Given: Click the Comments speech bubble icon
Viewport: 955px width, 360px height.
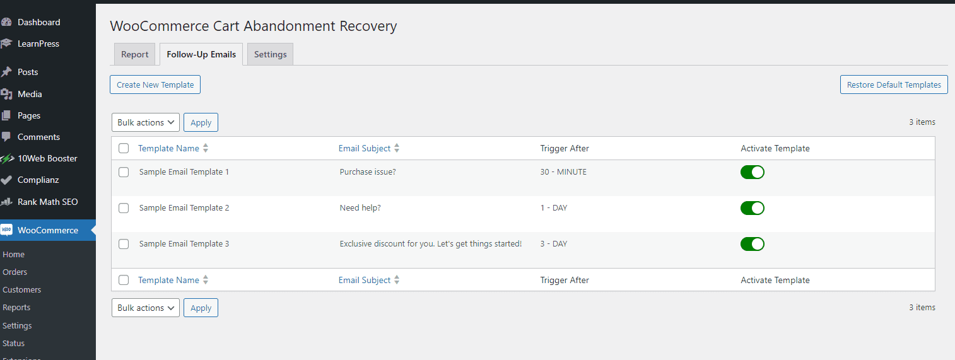Looking at the screenshot, I should (x=6, y=137).
